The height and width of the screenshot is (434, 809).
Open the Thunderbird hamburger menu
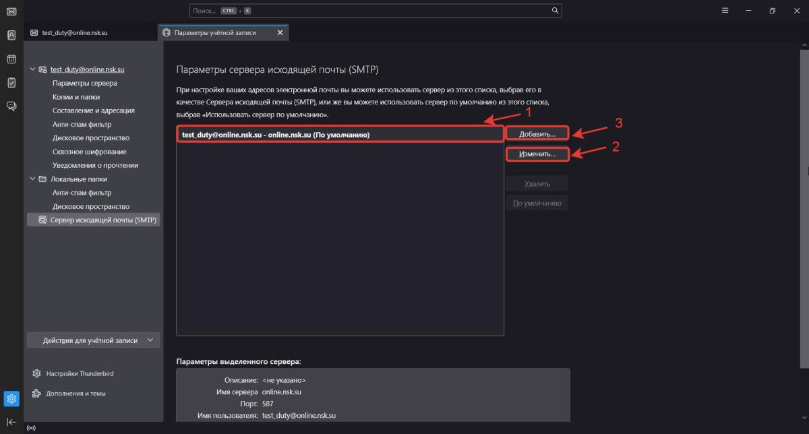[725, 11]
